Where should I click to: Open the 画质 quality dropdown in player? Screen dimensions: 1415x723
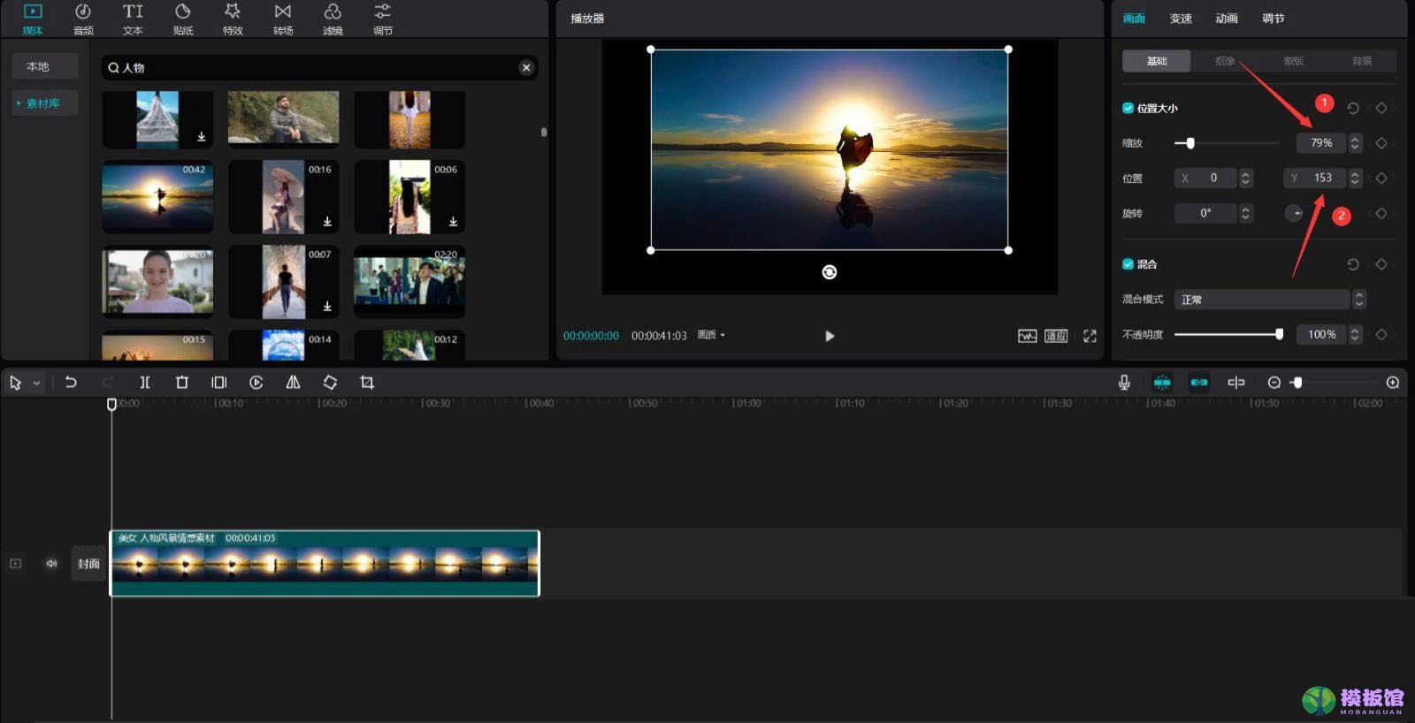click(x=711, y=335)
